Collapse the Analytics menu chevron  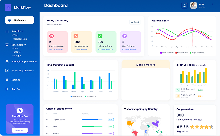coord(23,31)
